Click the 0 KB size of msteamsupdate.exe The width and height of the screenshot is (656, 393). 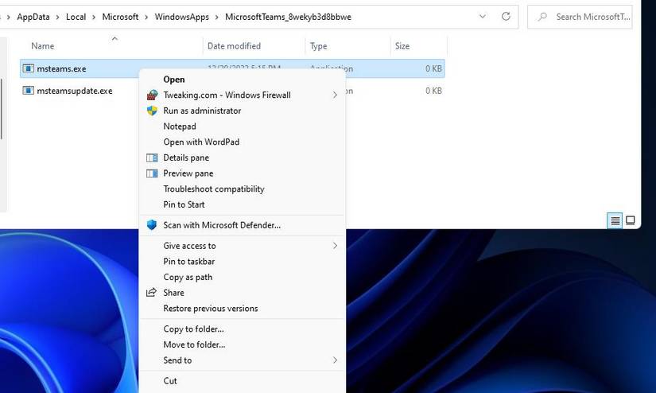click(433, 91)
